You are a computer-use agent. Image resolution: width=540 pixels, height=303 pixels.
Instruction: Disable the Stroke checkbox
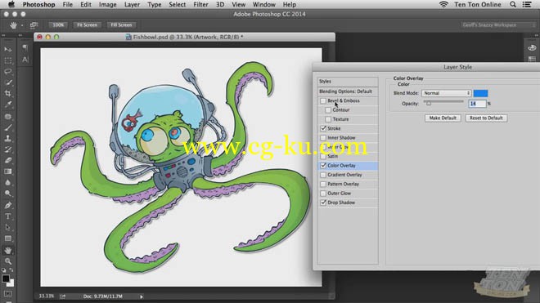(x=323, y=128)
